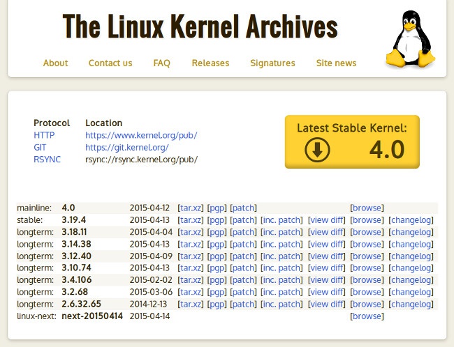454x347 pixels.
Task: Open the HTTP protocol link
Action: [x=44, y=135]
